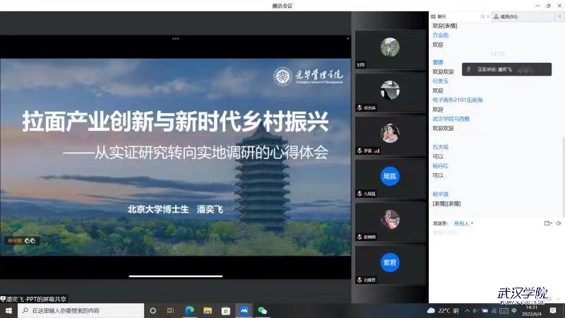Viewport: 565px width, 318px height.
Task: Click the Cortana circle icon
Action: pos(153,310)
